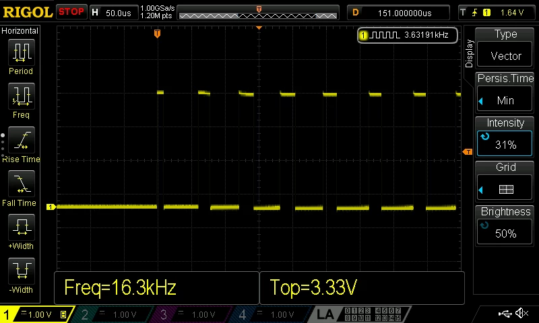Click the H 50.0us timebase readout
This screenshot has width=539, height=323.
[x=114, y=13]
